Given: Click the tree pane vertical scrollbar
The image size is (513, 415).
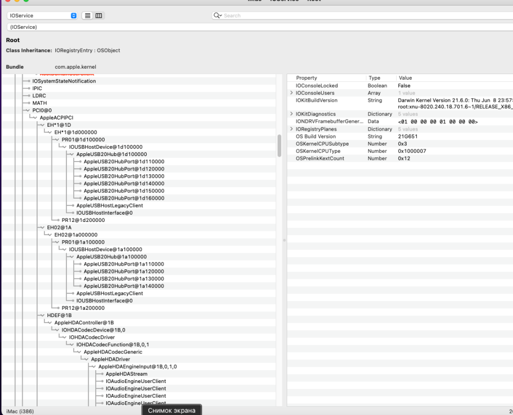Looking at the screenshot, I should point(279,146).
